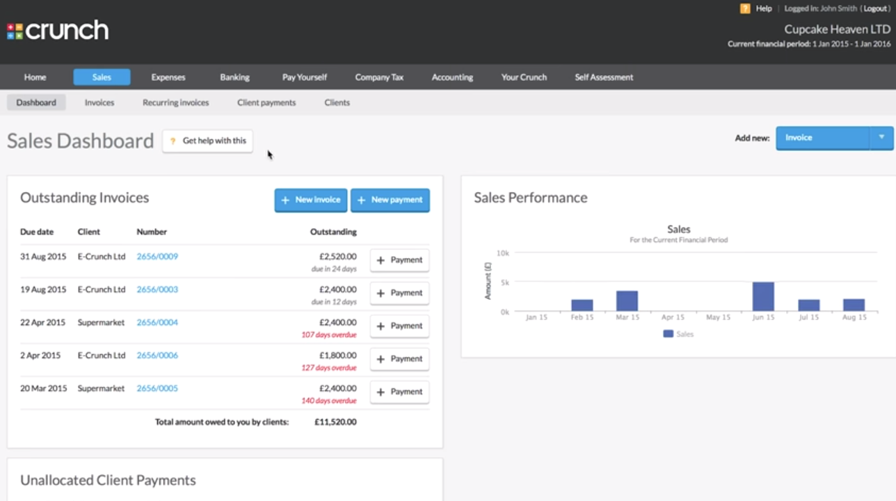The image size is (896, 501).
Task: Click the Aug 15 sales bar
Action: [x=854, y=305]
